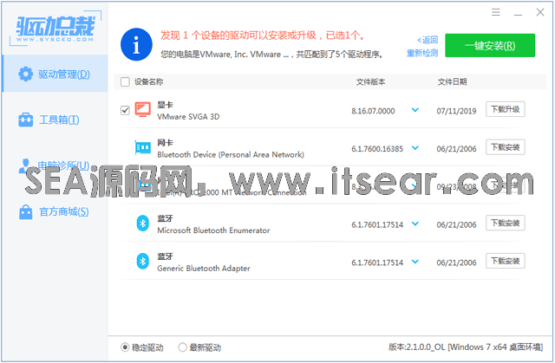Click the 一键安装(R) button
The height and width of the screenshot is (363, 555).
tap(490, 45)
